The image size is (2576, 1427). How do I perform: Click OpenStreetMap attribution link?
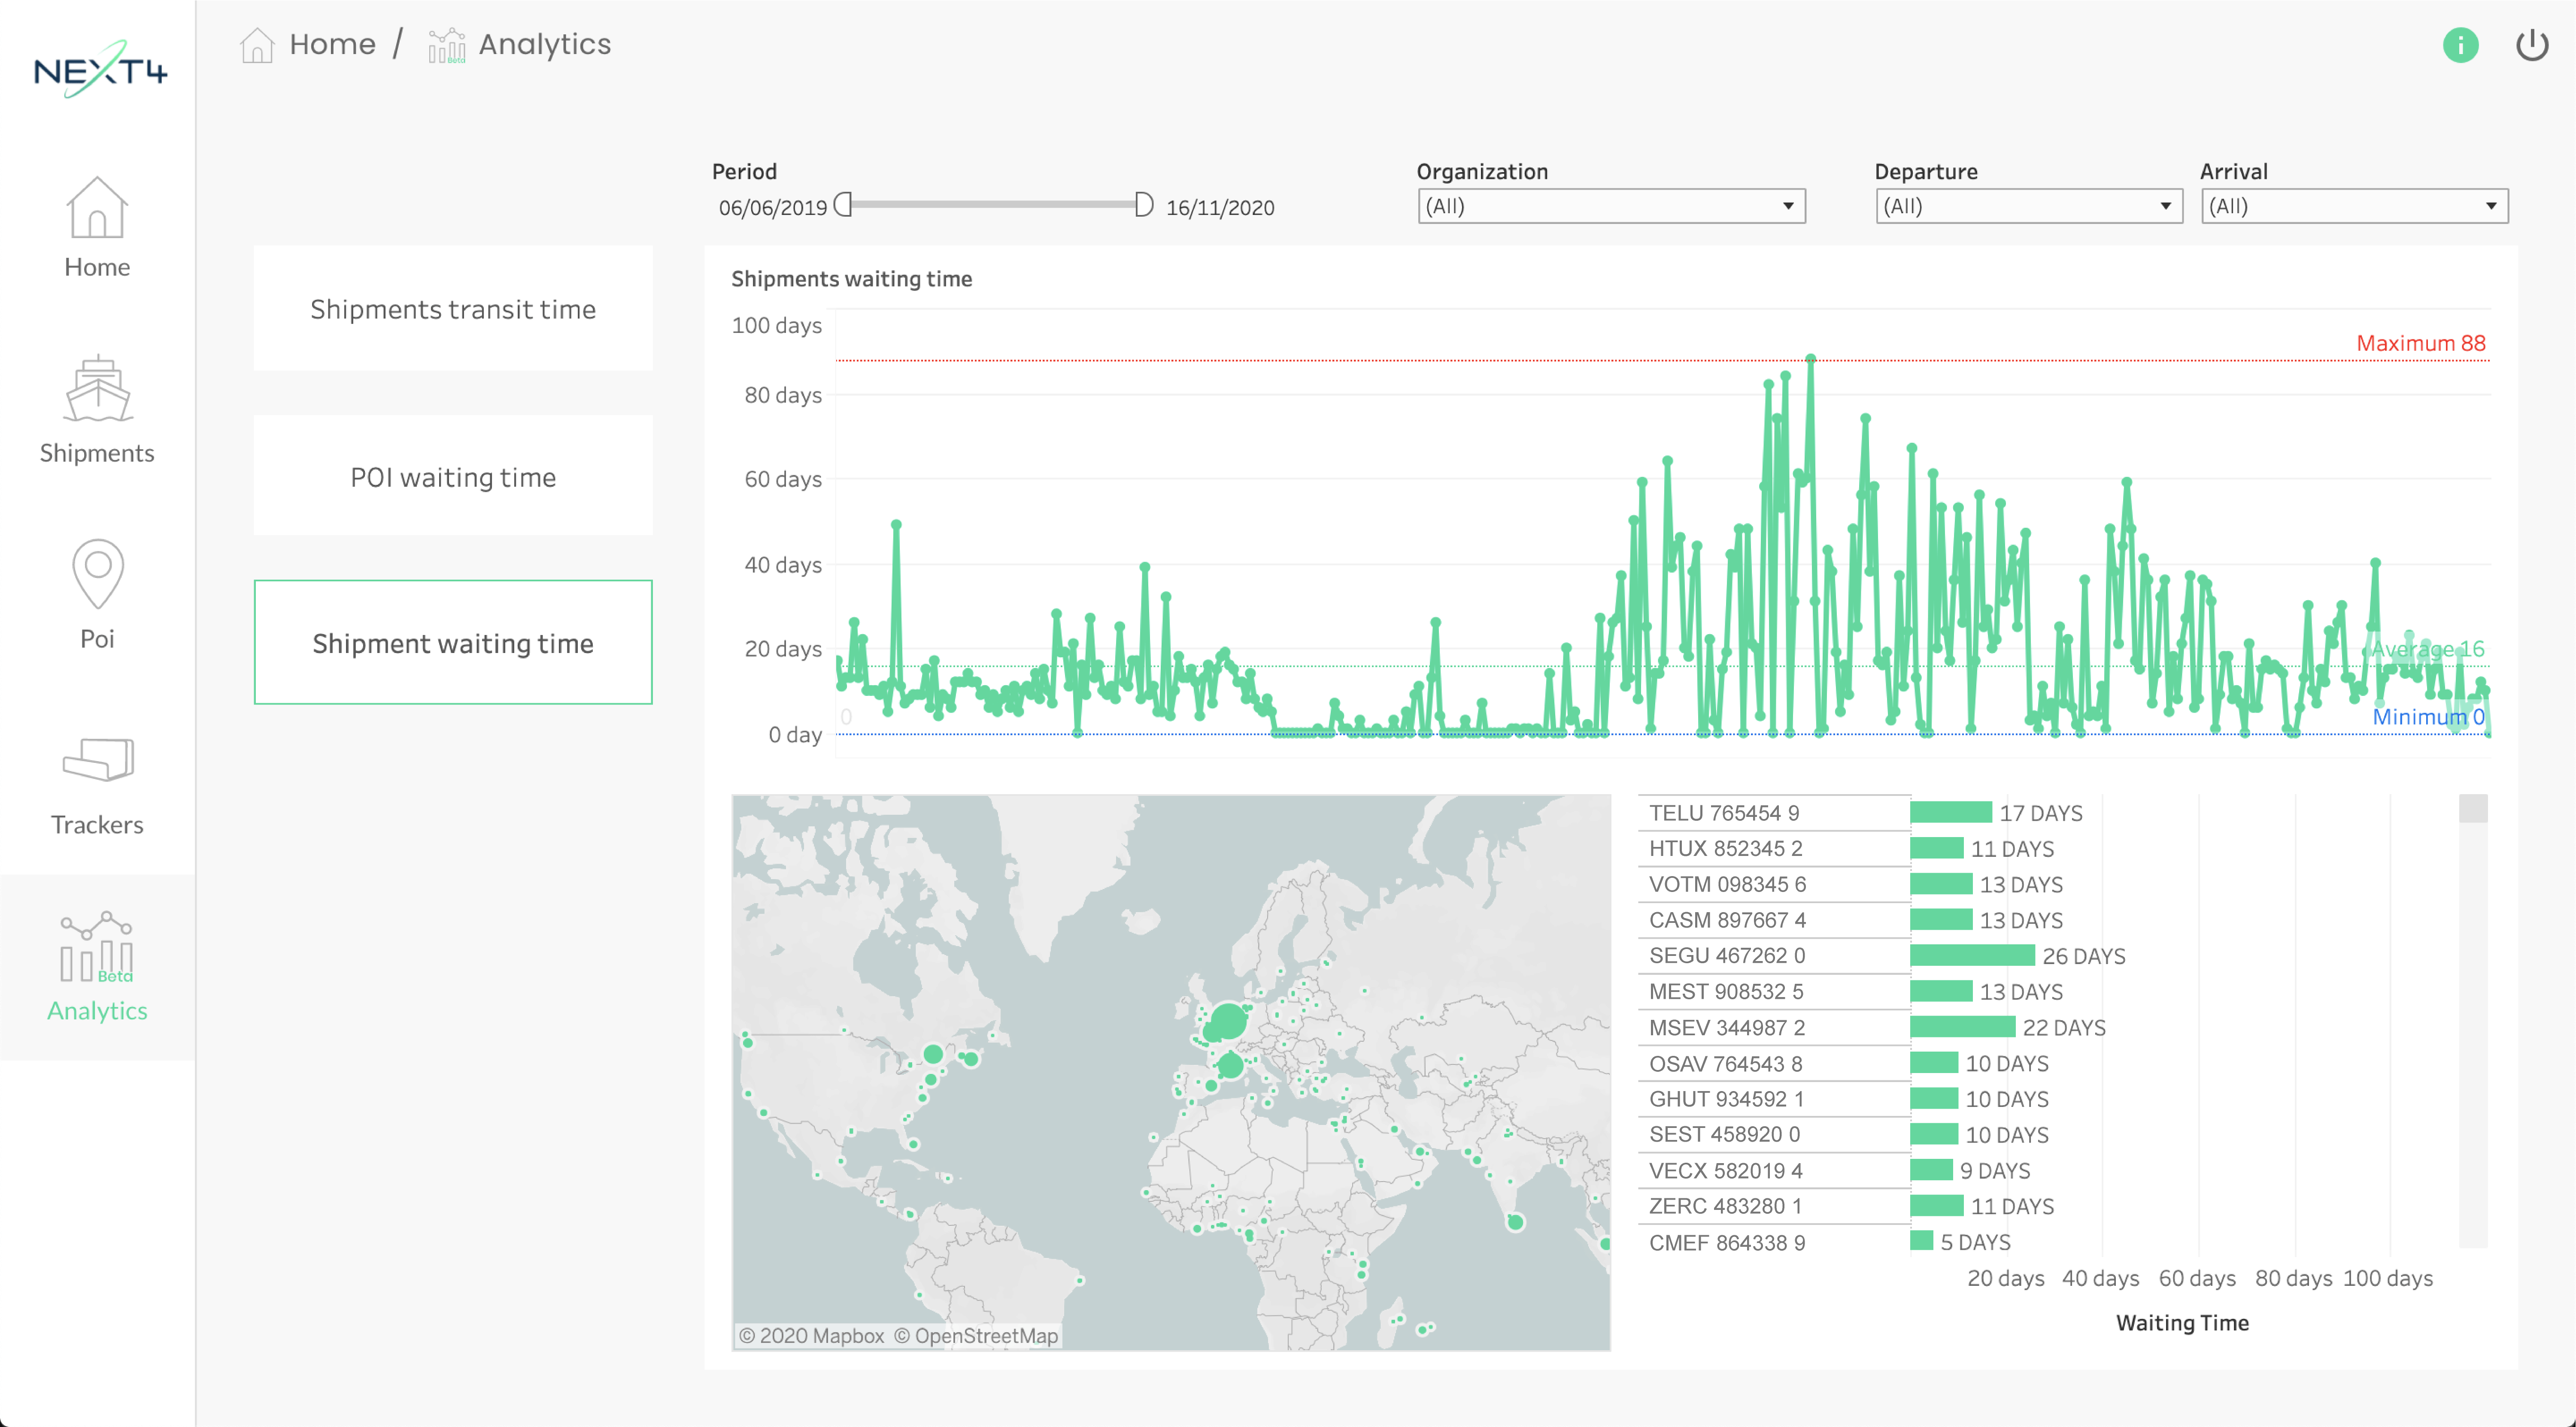[x=976, y=1336]
